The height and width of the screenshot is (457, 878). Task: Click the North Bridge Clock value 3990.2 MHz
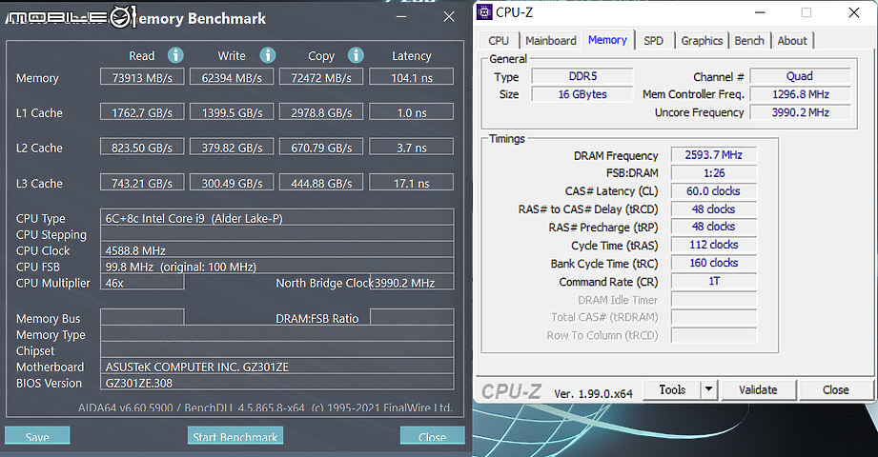[413, 283]
